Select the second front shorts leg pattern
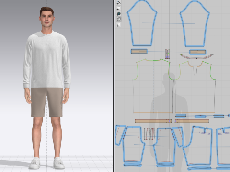This screenshot has height=172, width=230. [x=165, y=145]
